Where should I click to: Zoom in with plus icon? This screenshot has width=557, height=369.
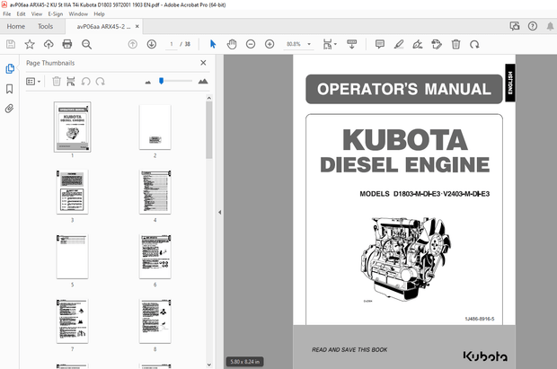pyautogui.click(x=270, y=44)
